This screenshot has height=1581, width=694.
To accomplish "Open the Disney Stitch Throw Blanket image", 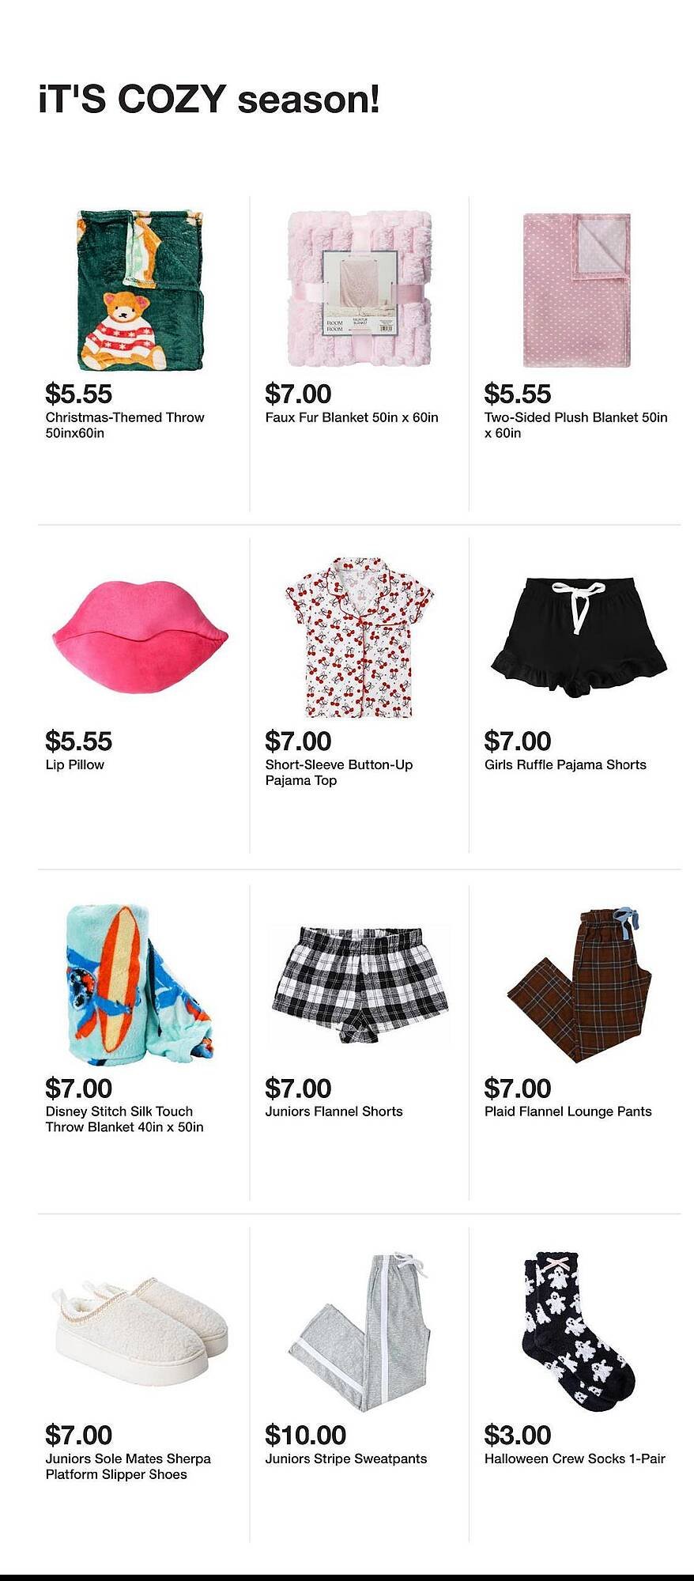I will coord(140,984).
